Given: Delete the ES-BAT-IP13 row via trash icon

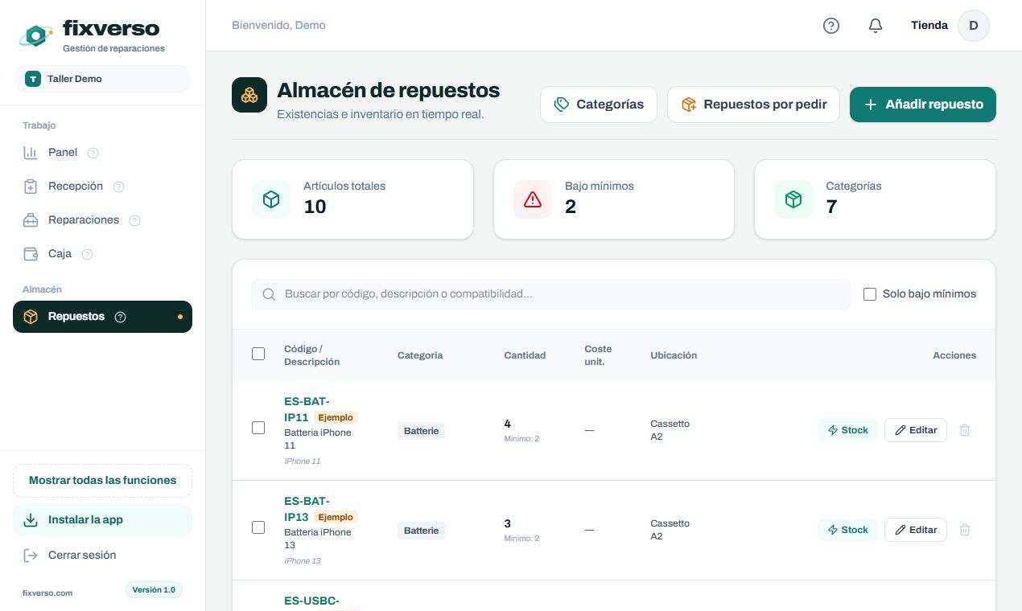Looking at the screenshot, I should 965,530.
